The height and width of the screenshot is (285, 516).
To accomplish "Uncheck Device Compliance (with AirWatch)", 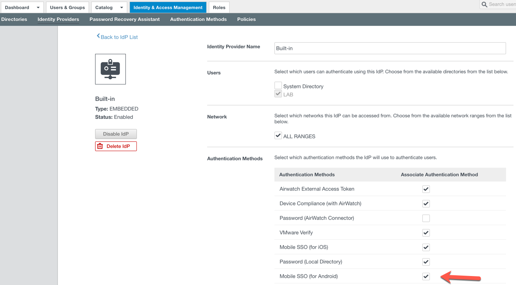I will (x=426, y=204).
